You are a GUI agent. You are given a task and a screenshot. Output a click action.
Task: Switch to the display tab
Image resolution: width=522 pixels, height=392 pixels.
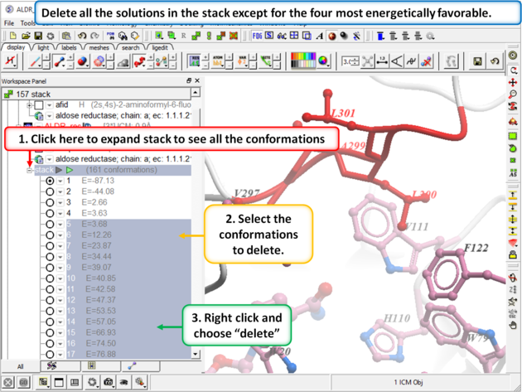pyautogui.click(x=16, y=47)
